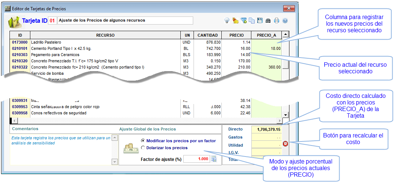Click the copy documents icon

[x=252, y=21]
